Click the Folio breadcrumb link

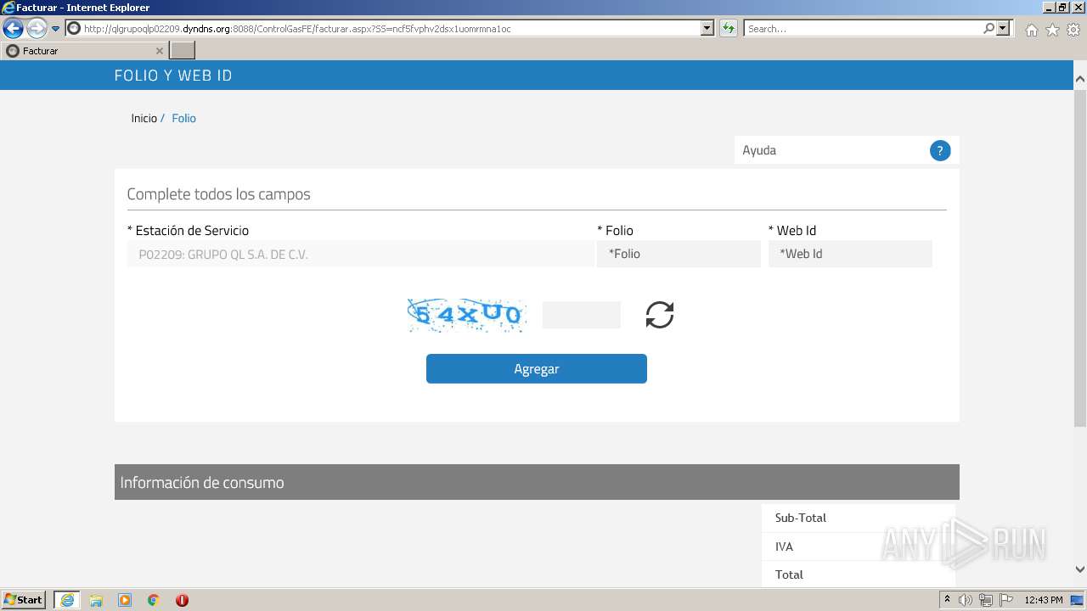pyautogui.click(x=183, y=118)
